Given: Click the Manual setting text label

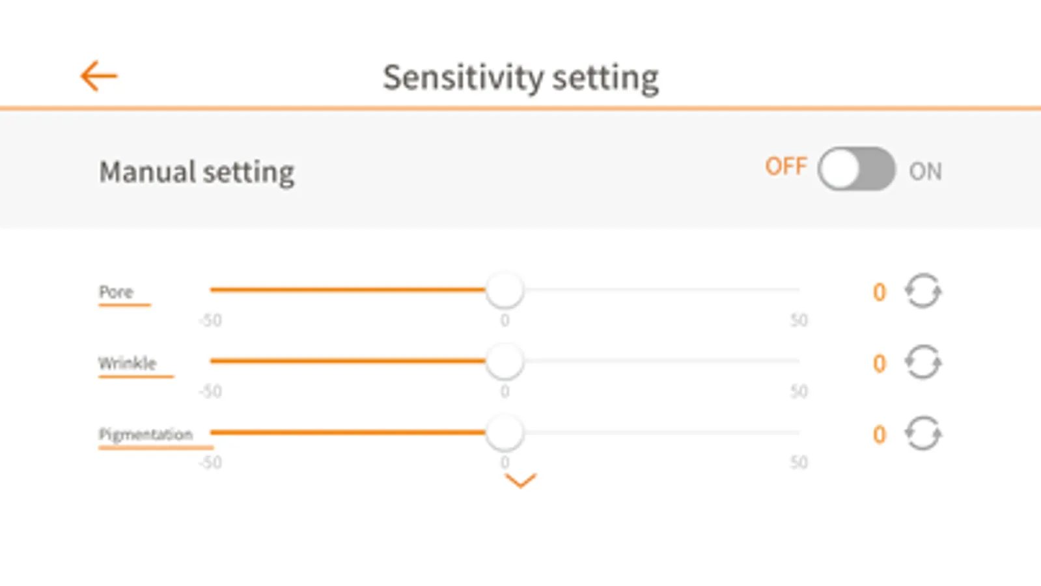Looking at the screenshot, I should click(197, 172).
